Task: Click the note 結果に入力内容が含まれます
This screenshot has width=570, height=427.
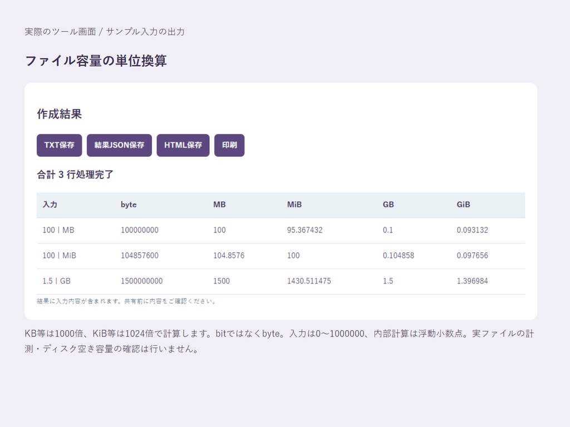Action: coord(126,301)
